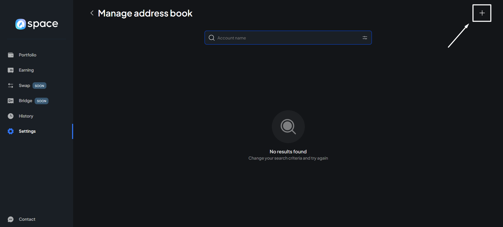
Task: Open search filter options icon
Action: [365, 38]
